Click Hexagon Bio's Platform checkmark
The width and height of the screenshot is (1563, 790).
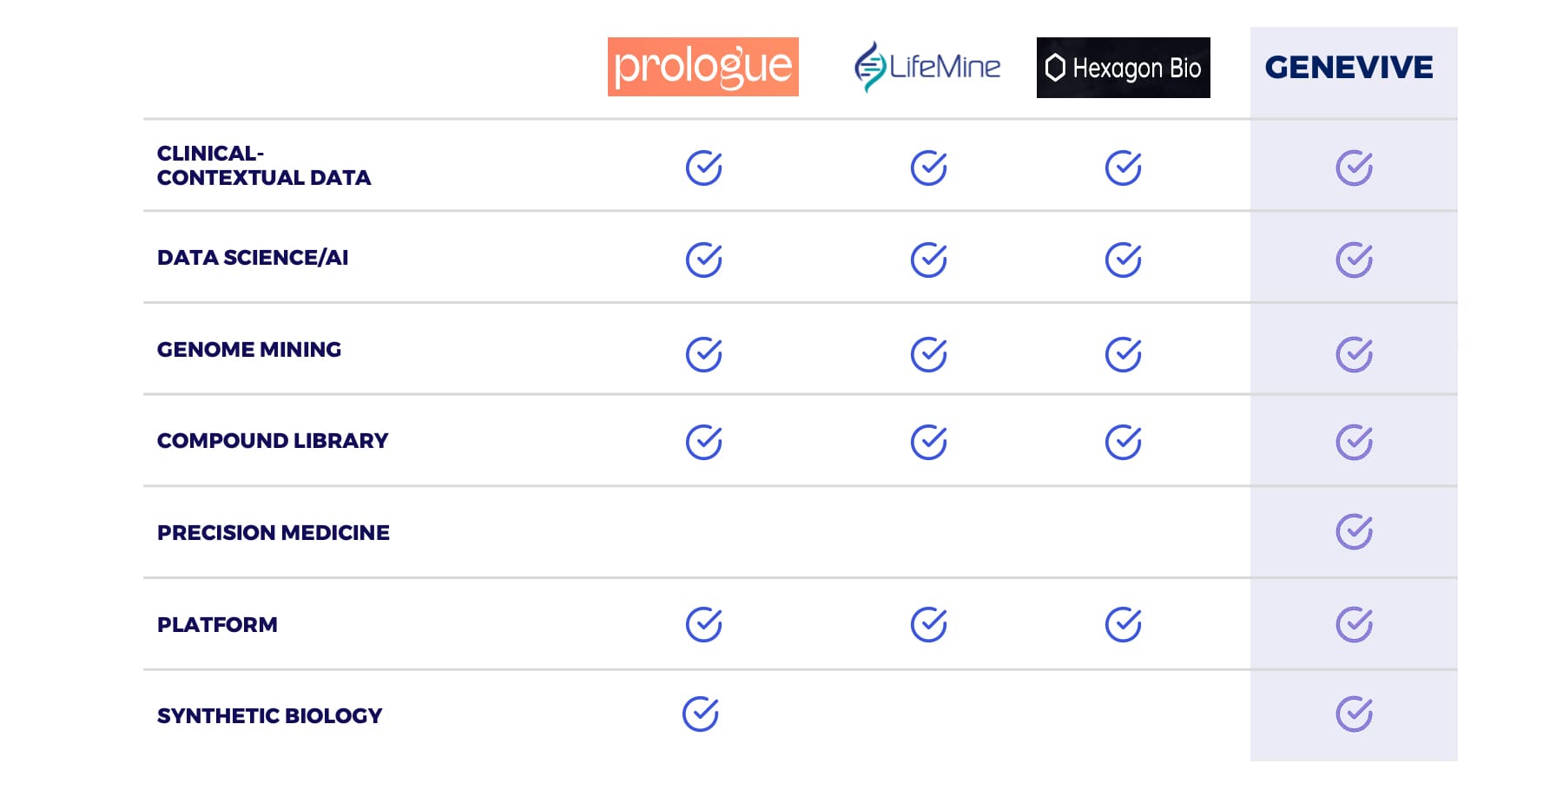[x=1123, y=624]
